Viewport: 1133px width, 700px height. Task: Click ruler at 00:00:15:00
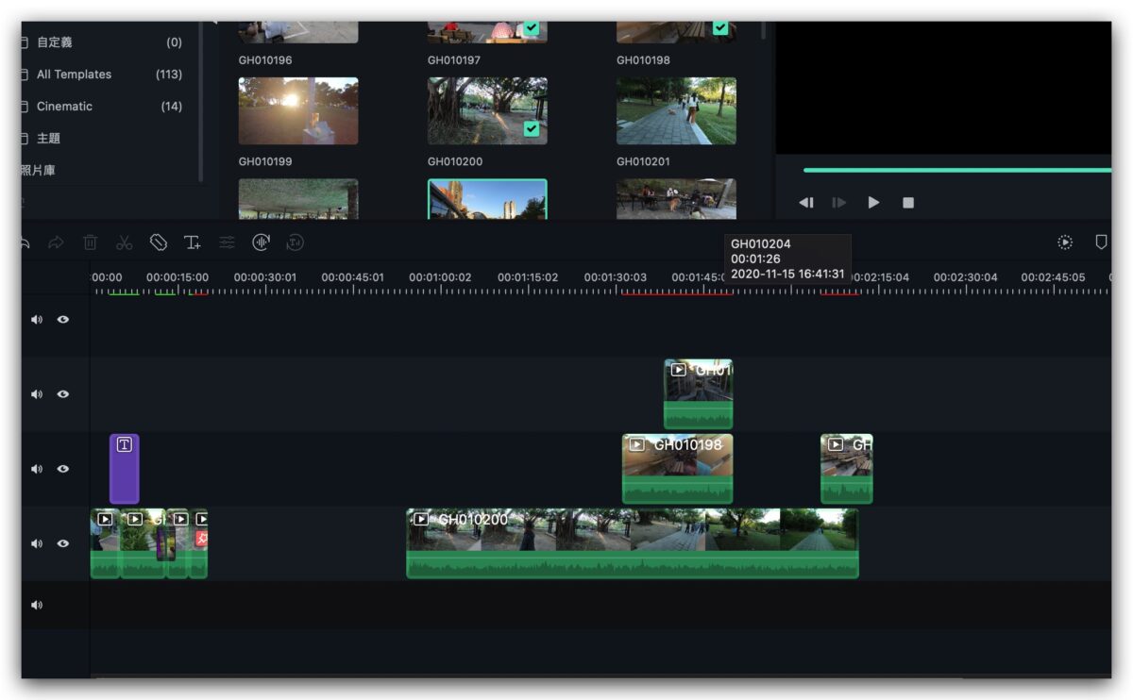178,278
